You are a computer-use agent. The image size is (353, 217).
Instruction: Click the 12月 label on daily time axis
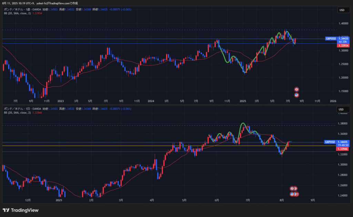click(x=28, y=200)
